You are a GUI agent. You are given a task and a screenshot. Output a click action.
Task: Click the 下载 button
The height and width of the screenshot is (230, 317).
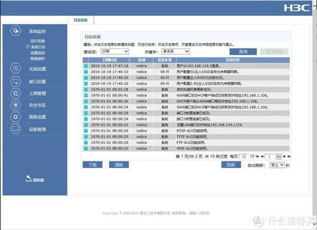pyautogui.click(x=92, y=165)
